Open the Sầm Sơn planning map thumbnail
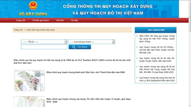Screen dimensions: 191x107 (x=29, y=80)
